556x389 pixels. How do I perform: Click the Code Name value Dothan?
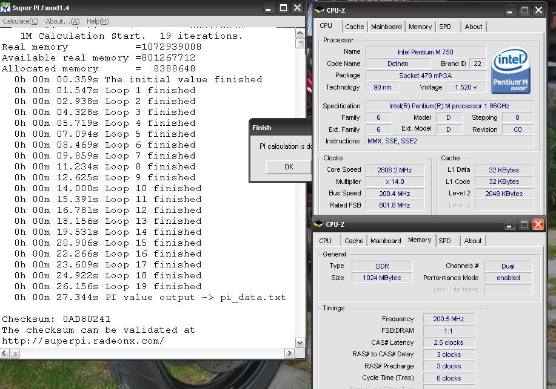tap(398, 64)
